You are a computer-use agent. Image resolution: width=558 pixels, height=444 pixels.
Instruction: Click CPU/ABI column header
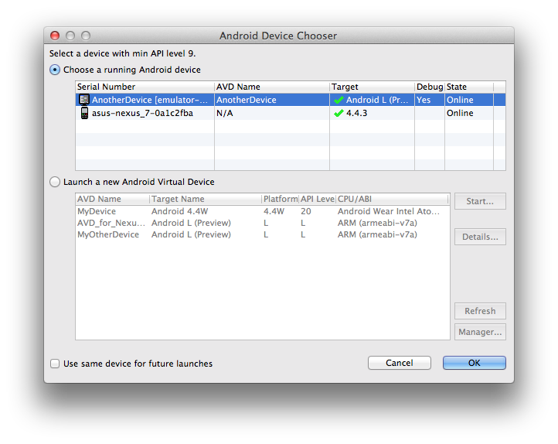click(x=392, y=199)
